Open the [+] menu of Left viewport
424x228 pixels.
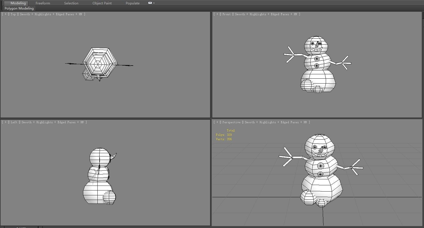coord(5,122)
